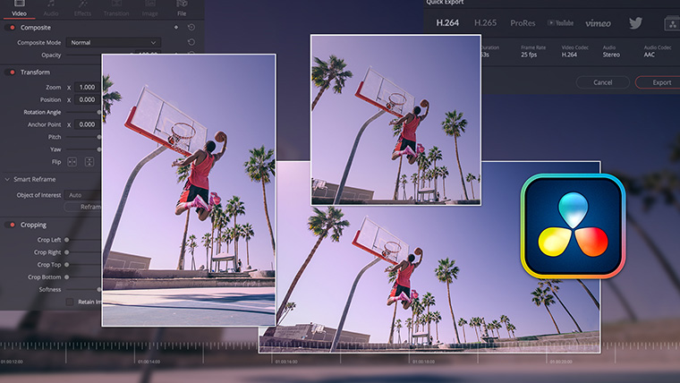The image size is (680, 383).
Task: Cancel the Quick Export dialog
Action: pos(602,82)
